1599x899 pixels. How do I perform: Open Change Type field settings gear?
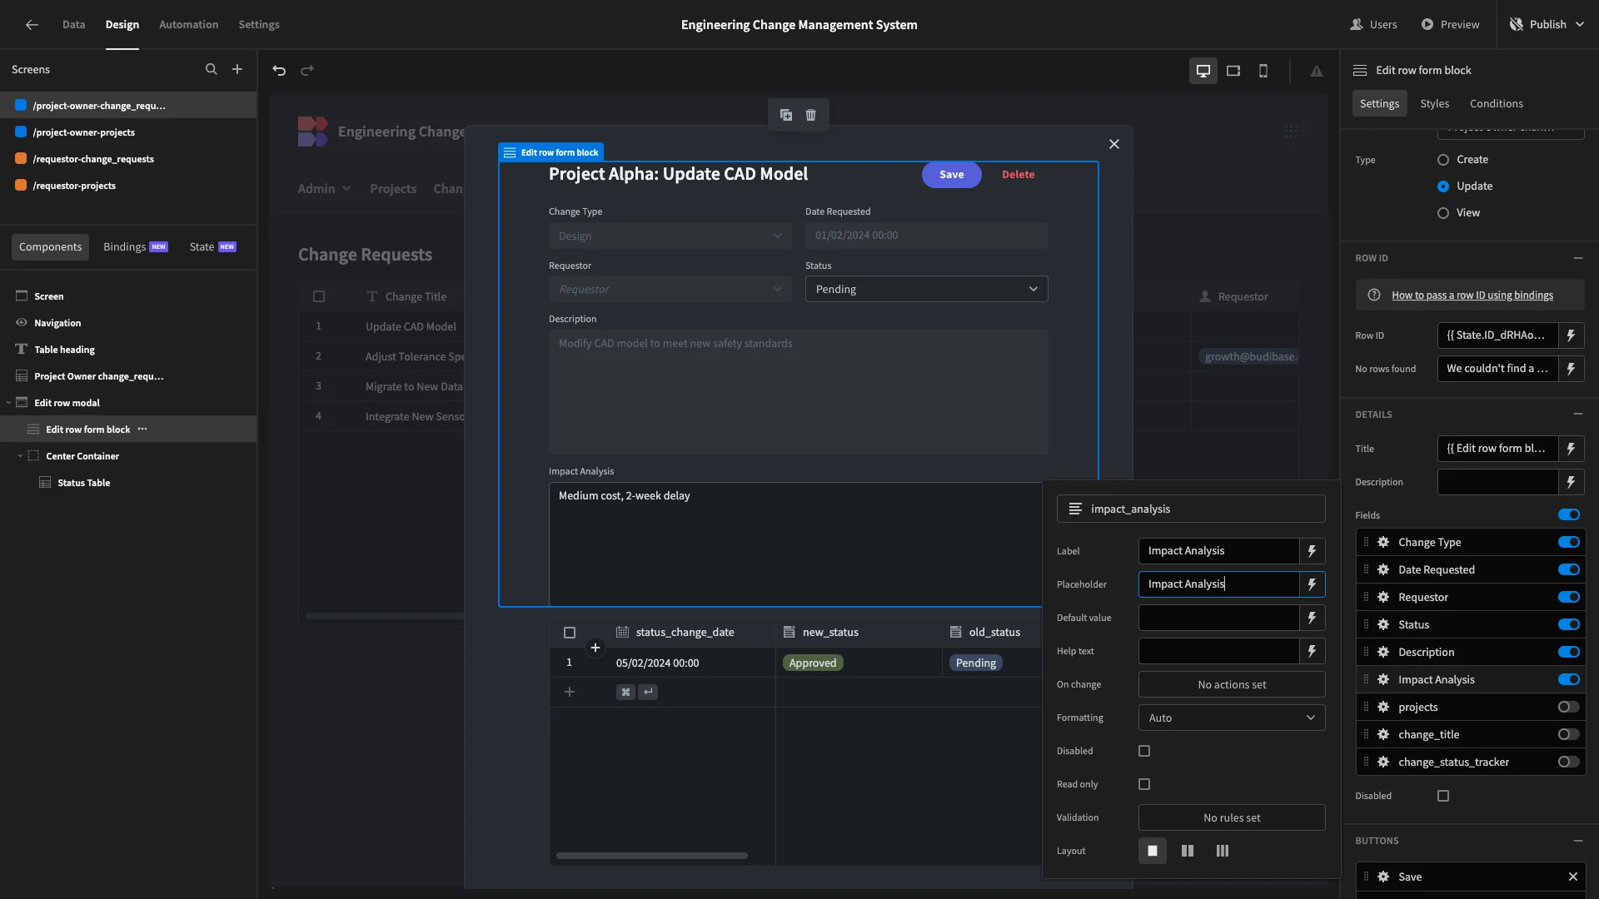1383,543
